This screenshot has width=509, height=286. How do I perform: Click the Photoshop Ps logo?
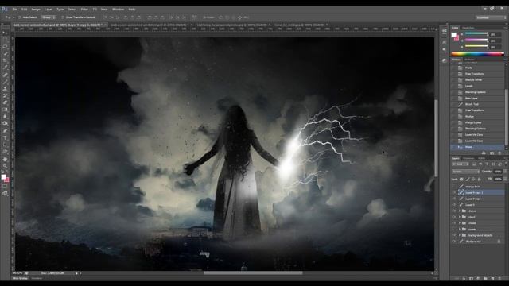coord(5,9)
